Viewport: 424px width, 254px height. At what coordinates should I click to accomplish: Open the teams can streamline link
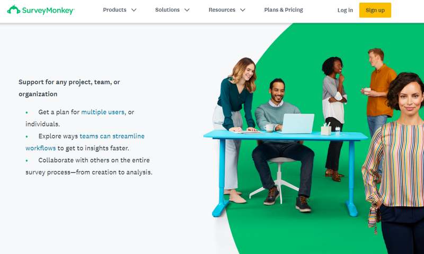[x=112, y=136]
